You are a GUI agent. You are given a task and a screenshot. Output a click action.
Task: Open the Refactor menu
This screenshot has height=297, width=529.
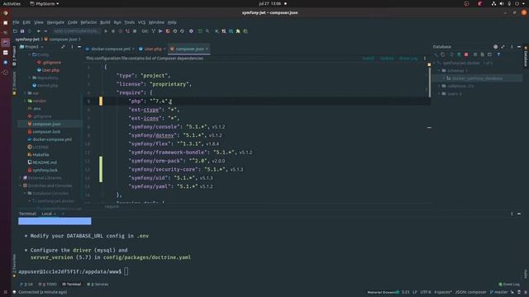(88, 22)
